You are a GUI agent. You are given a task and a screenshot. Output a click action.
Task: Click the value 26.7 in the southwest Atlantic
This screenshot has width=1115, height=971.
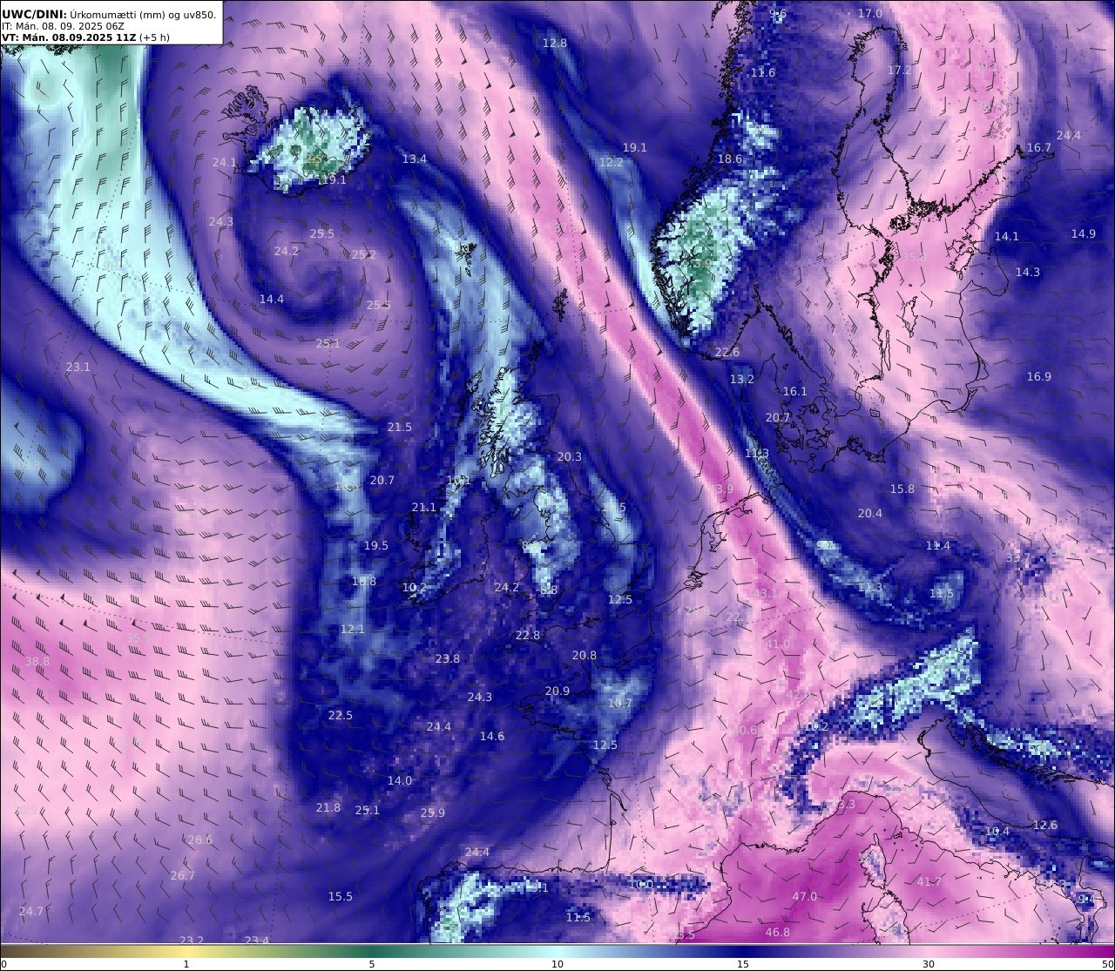click(x=183, y=875)
